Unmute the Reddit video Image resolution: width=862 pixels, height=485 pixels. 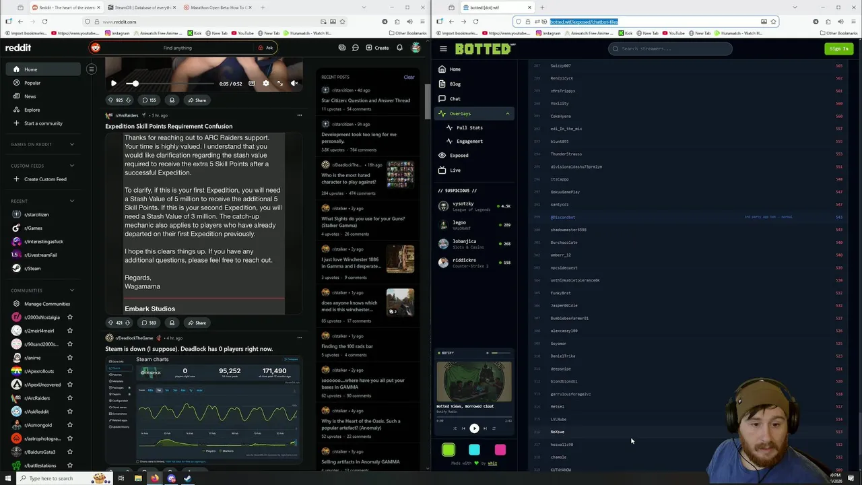pos(294,84)
